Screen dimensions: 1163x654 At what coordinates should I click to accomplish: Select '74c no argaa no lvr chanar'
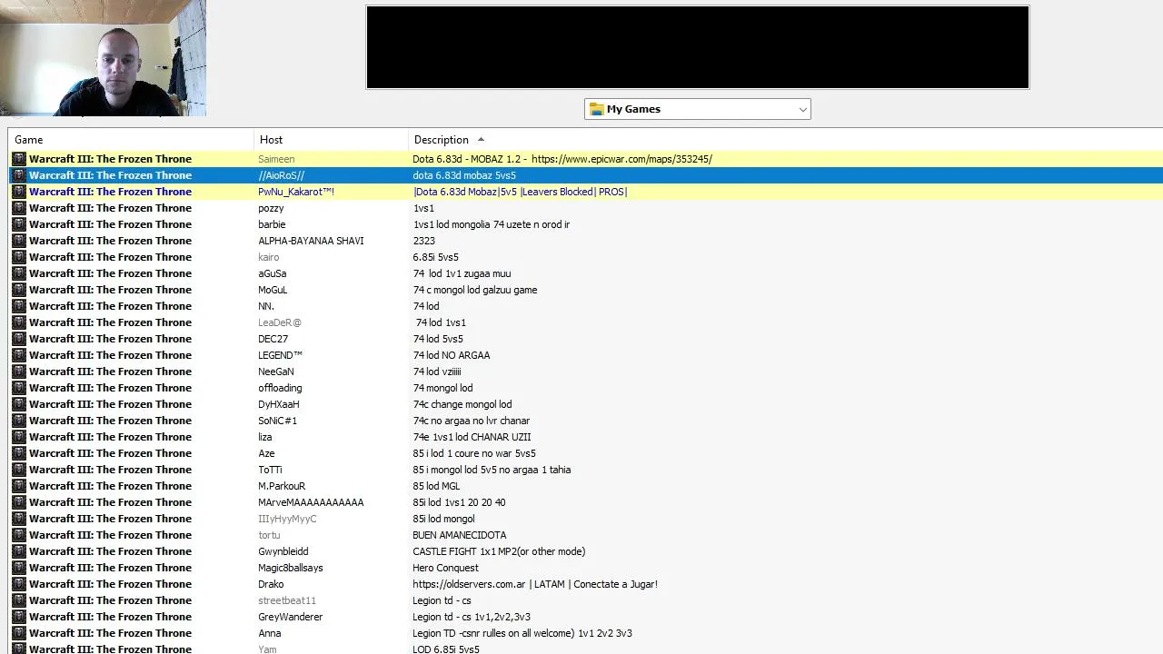click(471, 421)
